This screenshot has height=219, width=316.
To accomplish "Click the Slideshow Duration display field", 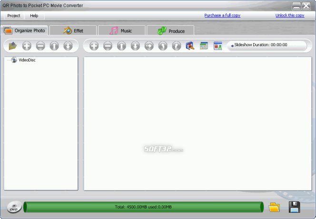I will 267,45.
